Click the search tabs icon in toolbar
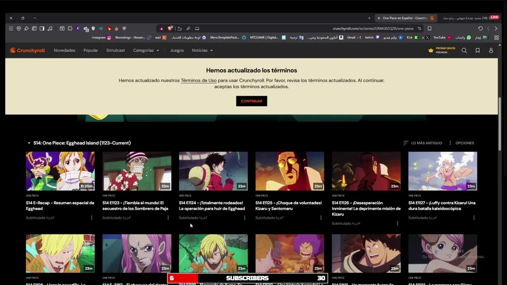 62,28
